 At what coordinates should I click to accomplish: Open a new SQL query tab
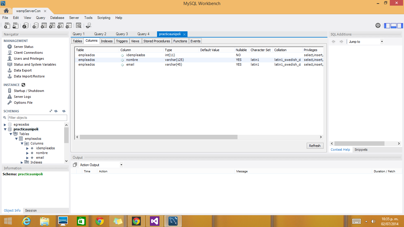point(7,26)
